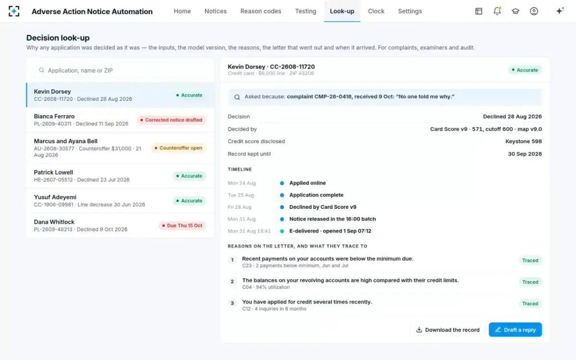Click reason 1 about recent payments below minimum
Image resolution: width=576 pixels, height=360 pixels.
pos(328,259)
